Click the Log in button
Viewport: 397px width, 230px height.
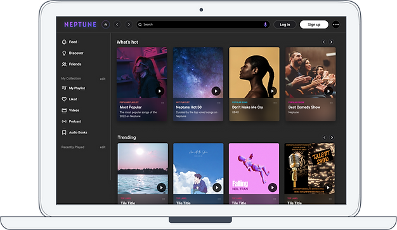pyautogui.click(x=285, y=25)
